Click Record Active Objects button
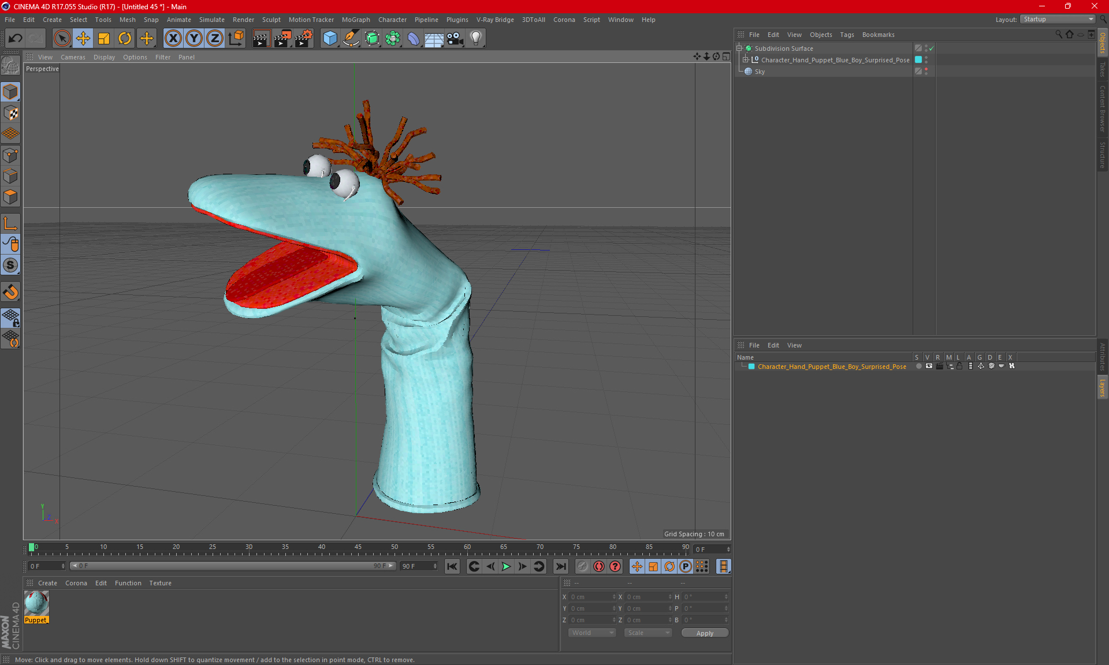1109x665 pixels. point(582,566)
